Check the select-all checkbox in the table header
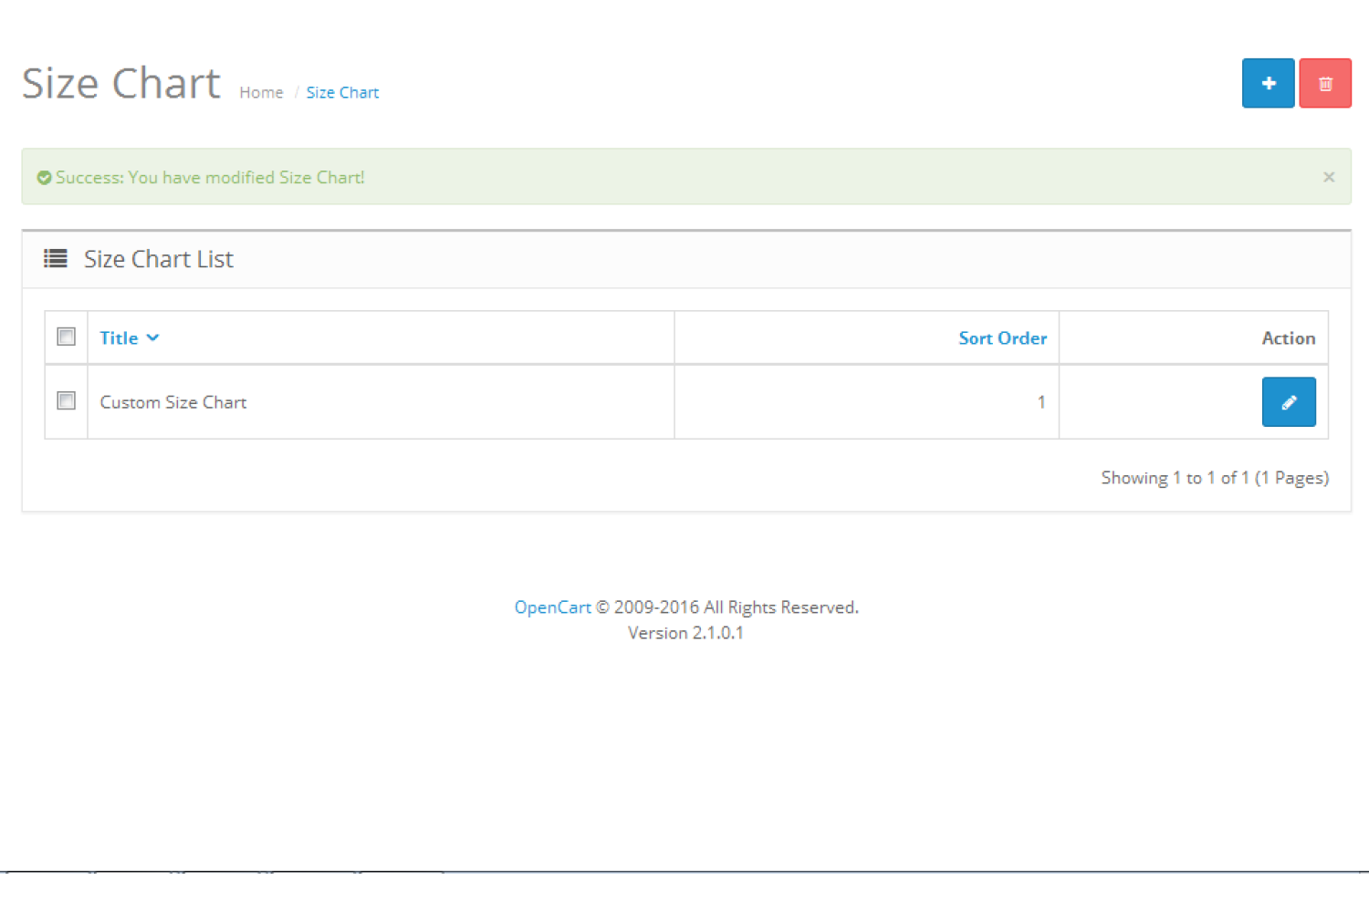 (x=66, y=337)
